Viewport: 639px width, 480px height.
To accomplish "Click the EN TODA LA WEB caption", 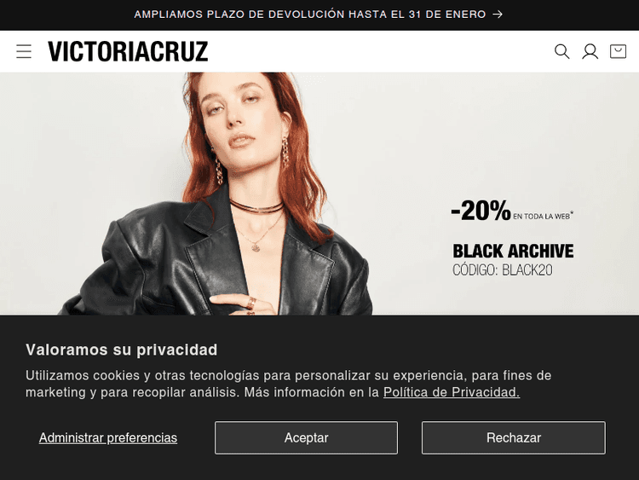I will (x=543, y=216).
